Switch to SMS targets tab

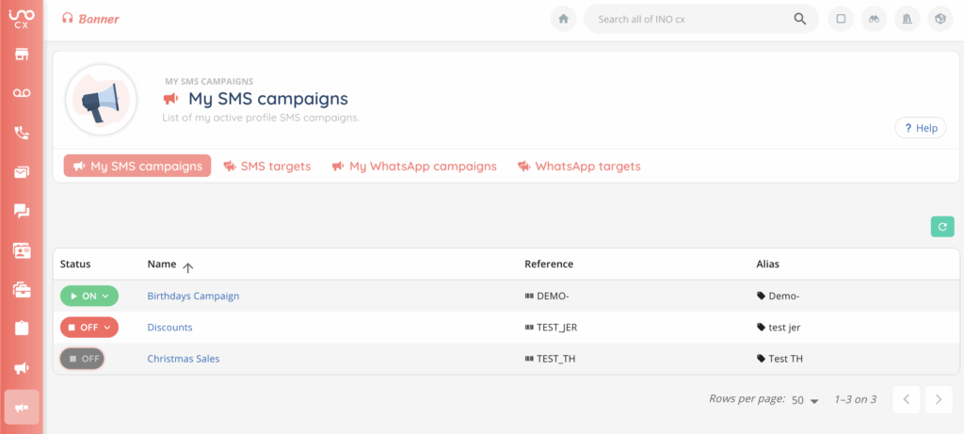click(266, 167)
